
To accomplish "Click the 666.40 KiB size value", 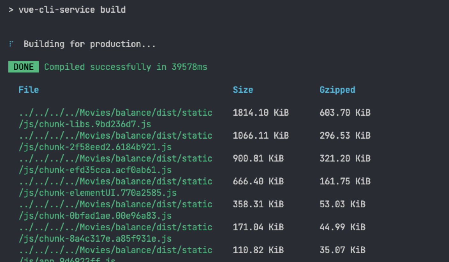I will 258,181.
